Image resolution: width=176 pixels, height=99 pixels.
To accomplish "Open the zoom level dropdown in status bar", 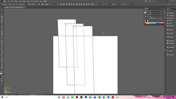I will point(10,95).
